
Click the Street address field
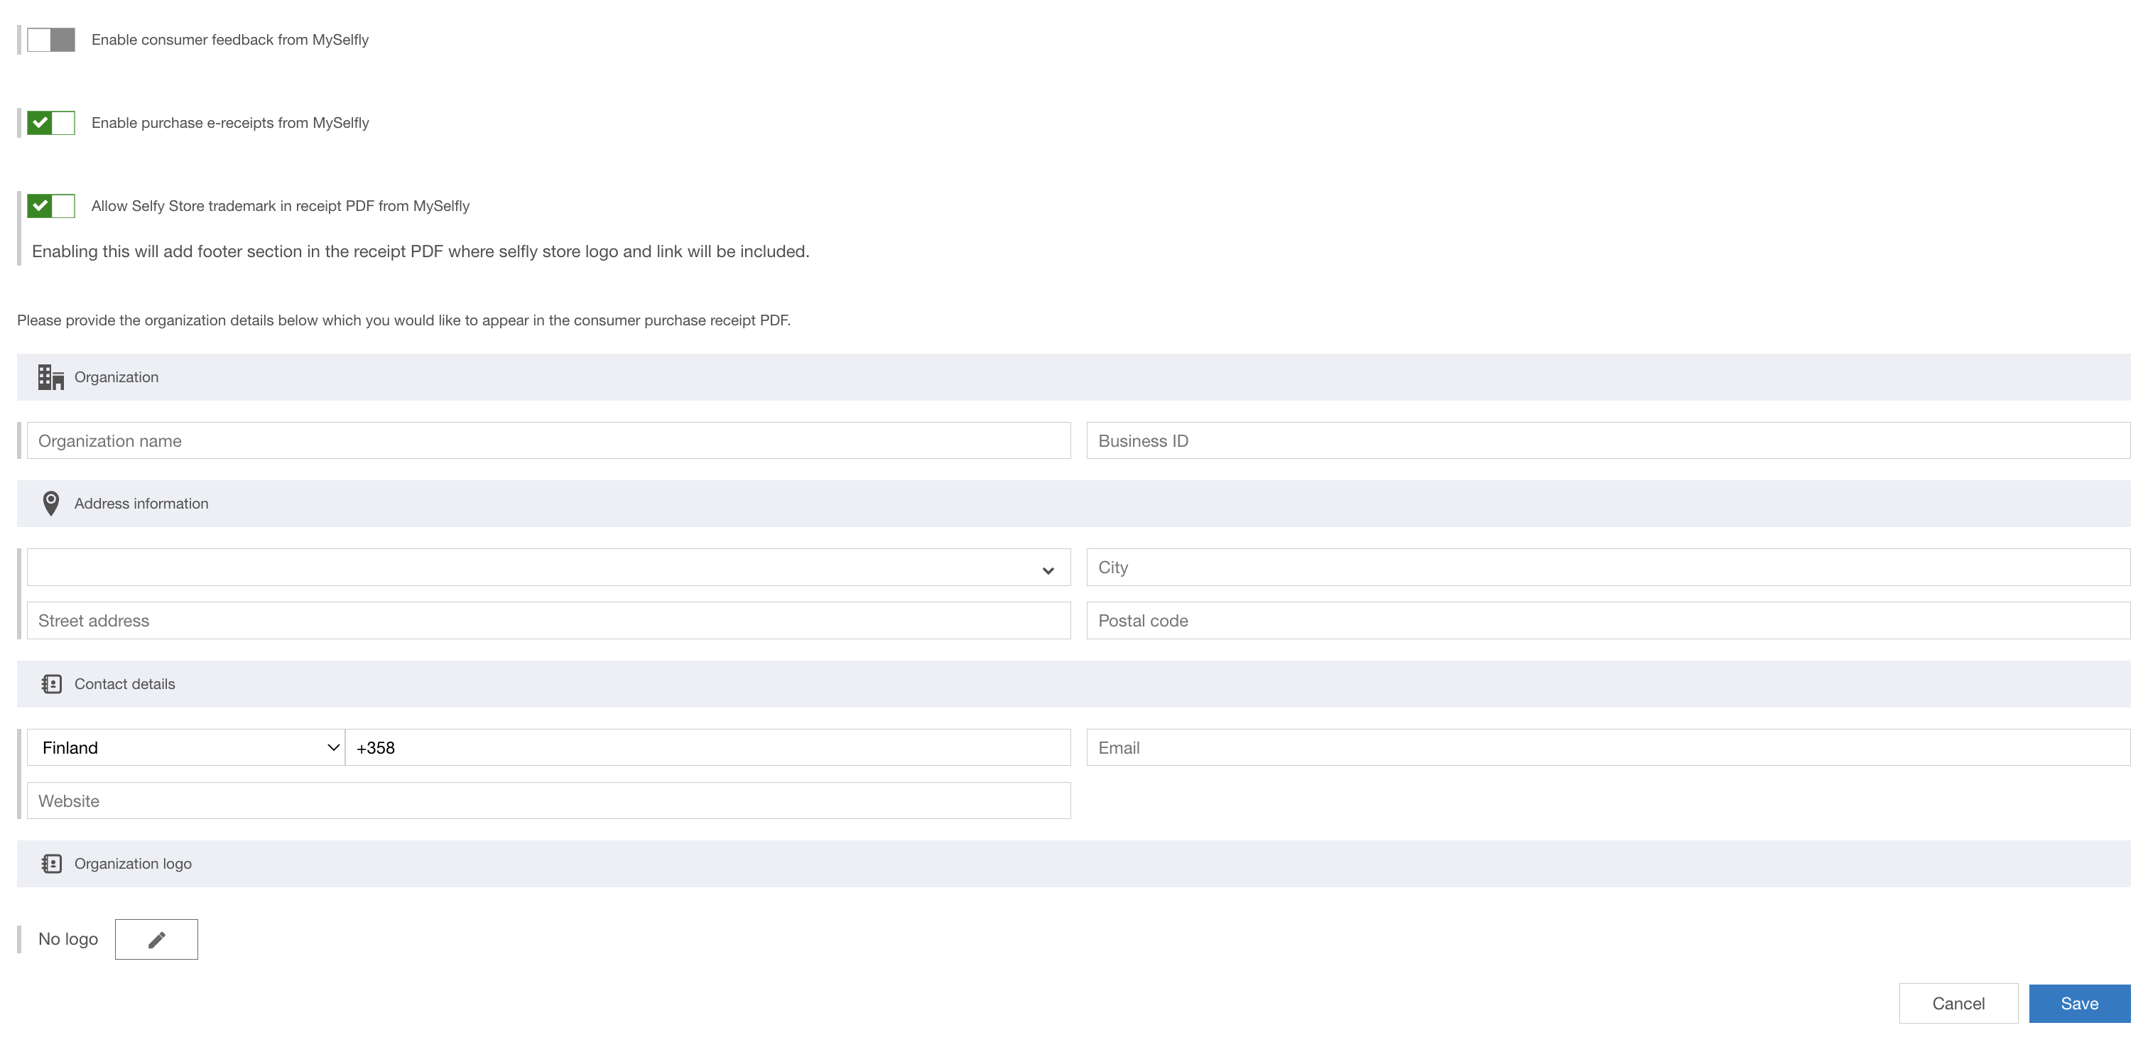click(x=548, y=621)
